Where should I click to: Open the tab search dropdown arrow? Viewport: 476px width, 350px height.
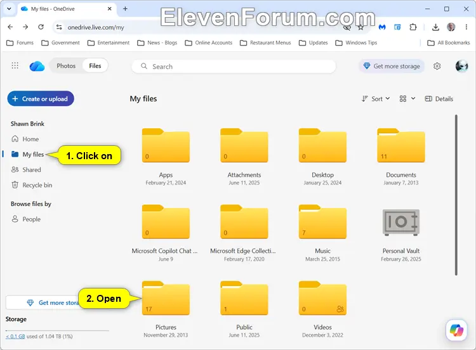point(9,9)
